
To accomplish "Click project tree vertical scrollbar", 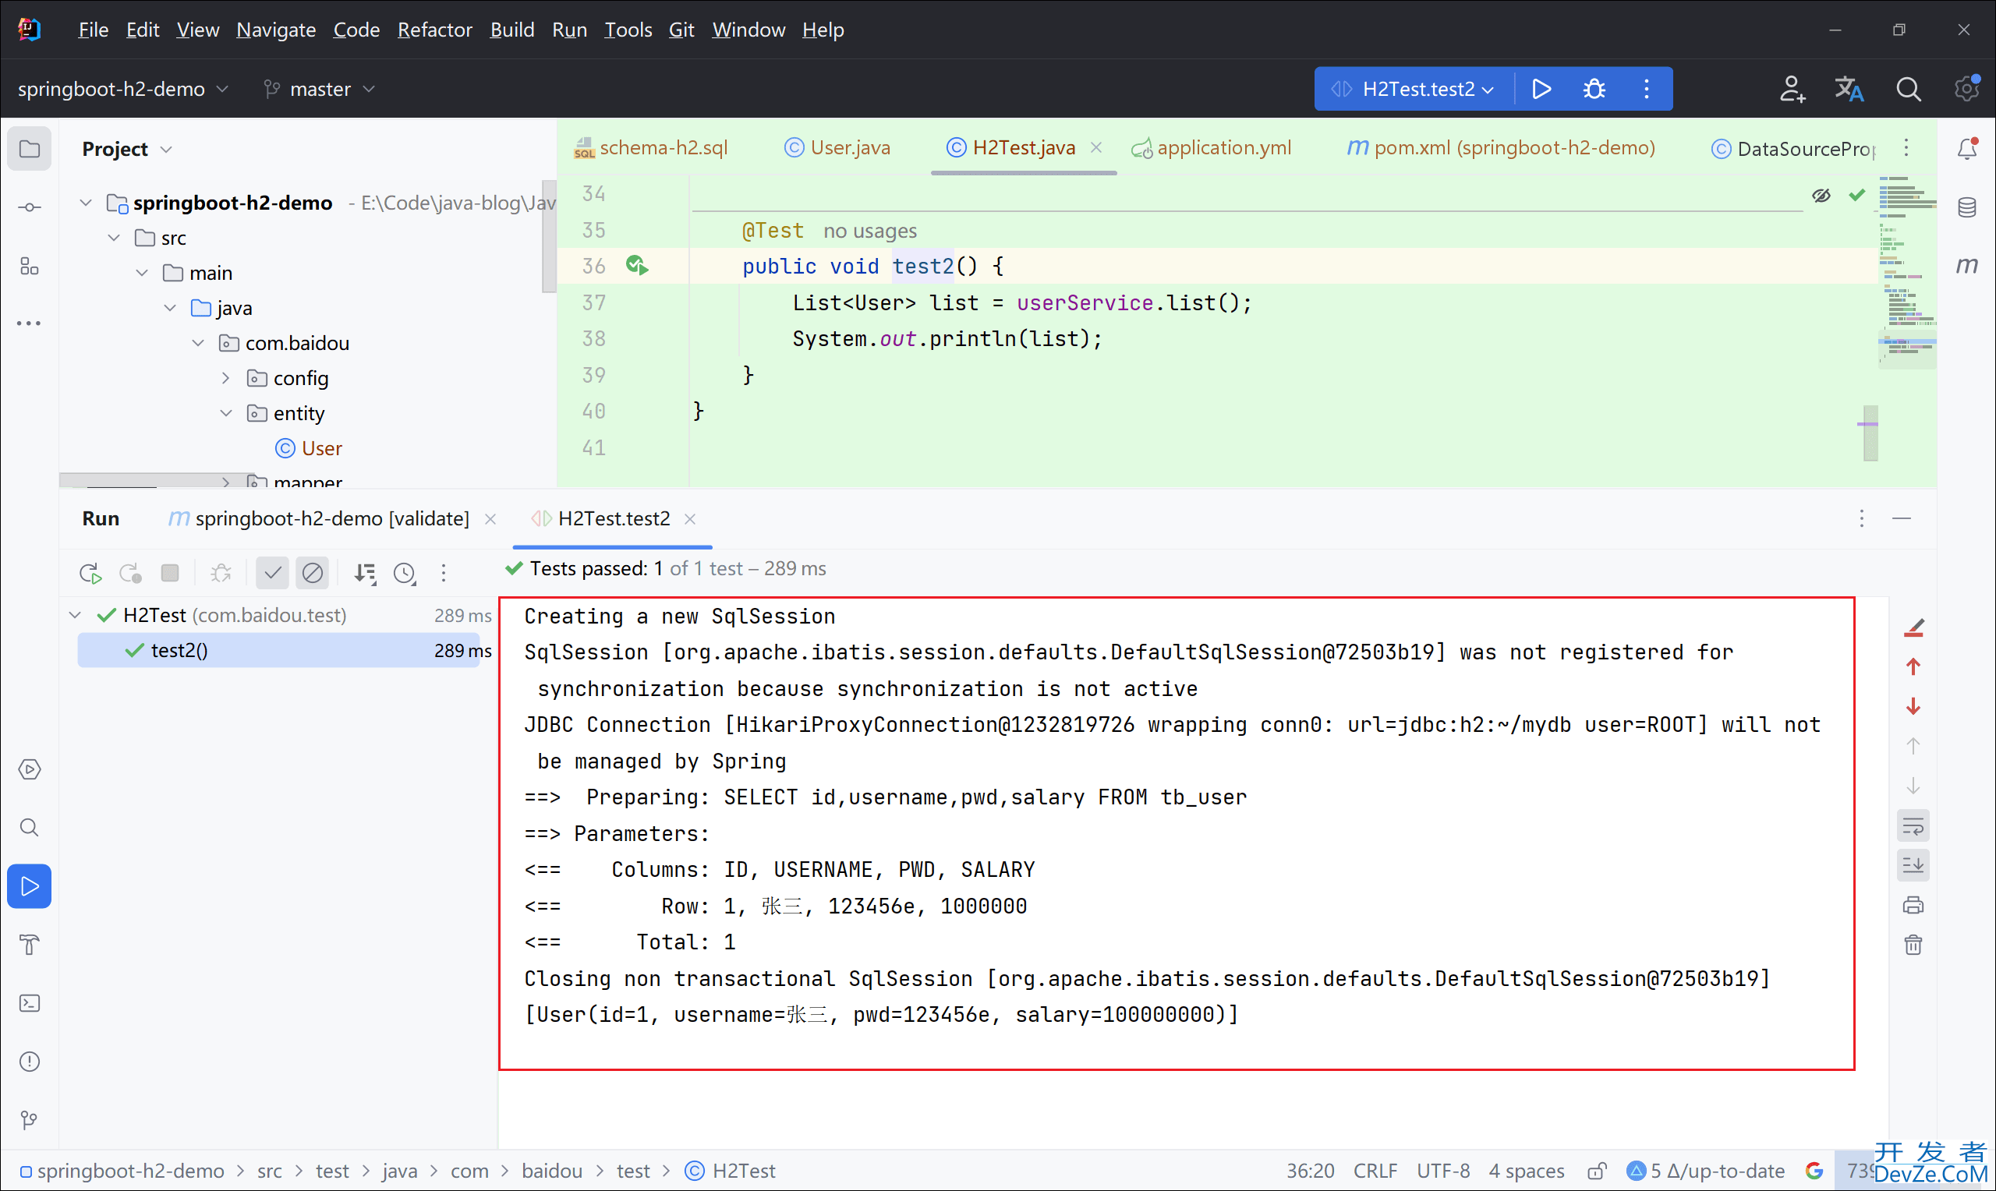I will point(549,238).
